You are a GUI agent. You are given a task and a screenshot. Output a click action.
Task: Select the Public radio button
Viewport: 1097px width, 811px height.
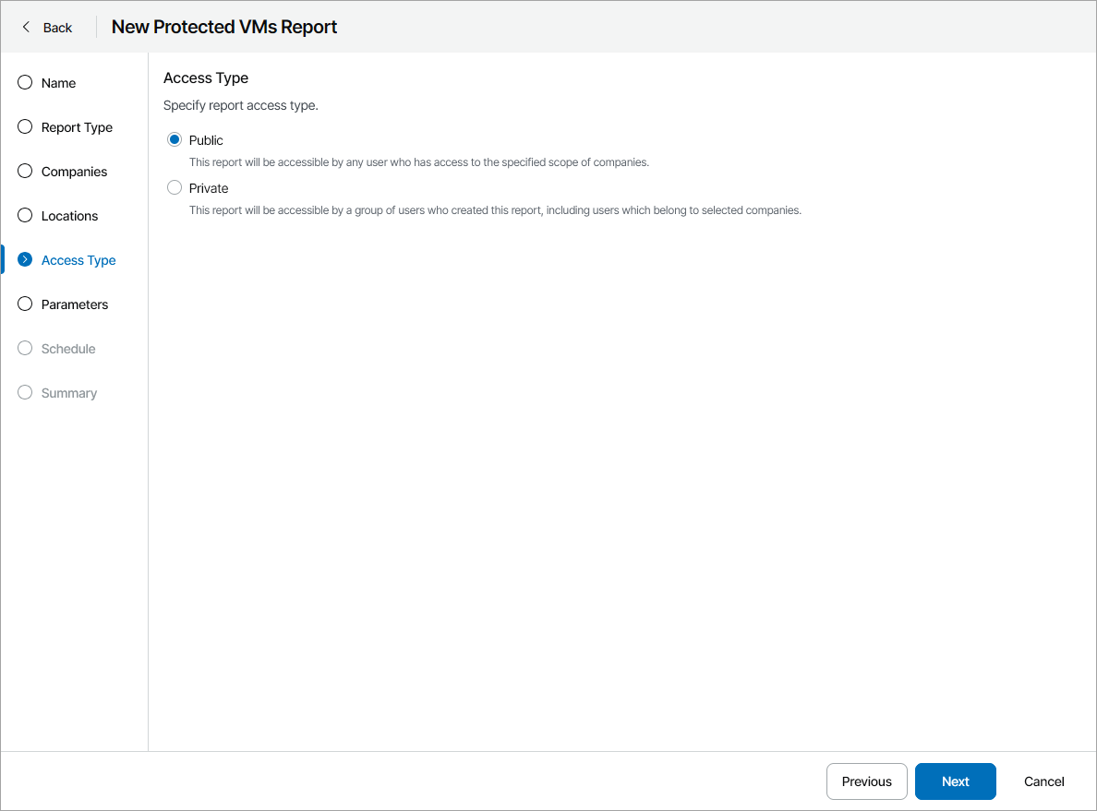point(175,140)
